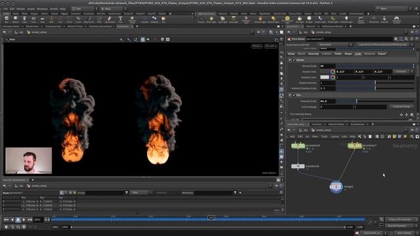Click the Compute Range button
Image resolution: width=420 pixels, height=236 pixels.
401,106
